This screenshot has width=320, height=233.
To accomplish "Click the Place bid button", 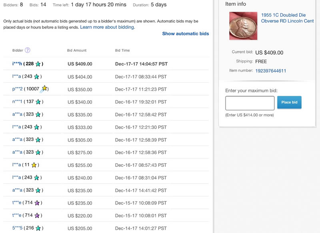I will [289, 102].
